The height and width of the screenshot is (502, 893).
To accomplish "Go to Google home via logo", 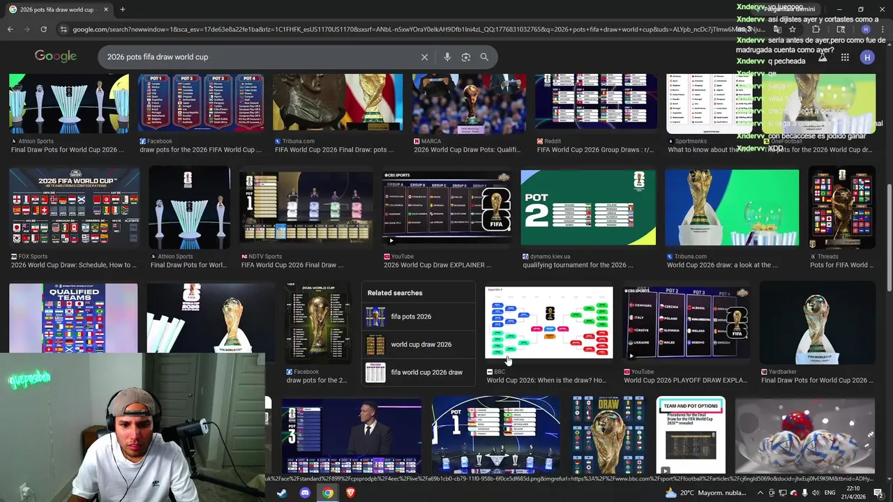I will [x=56, y=56].
